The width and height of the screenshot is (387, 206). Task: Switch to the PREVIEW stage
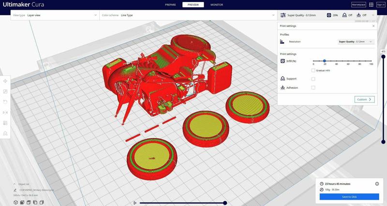193,5
